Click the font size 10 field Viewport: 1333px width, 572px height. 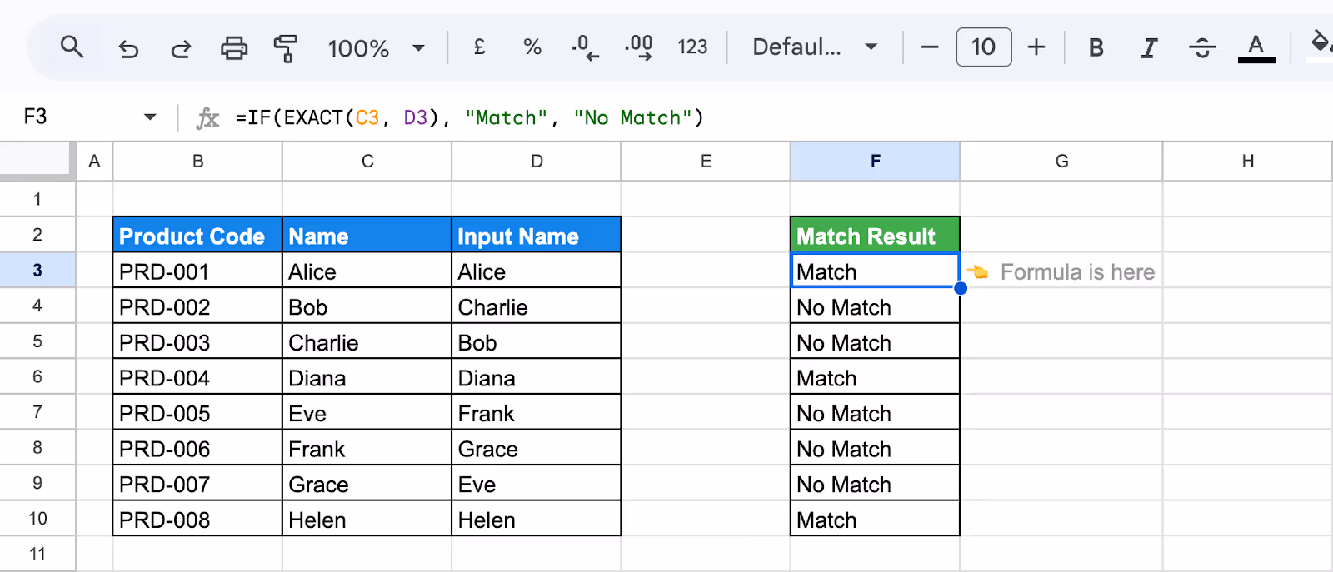pos(984,47)
